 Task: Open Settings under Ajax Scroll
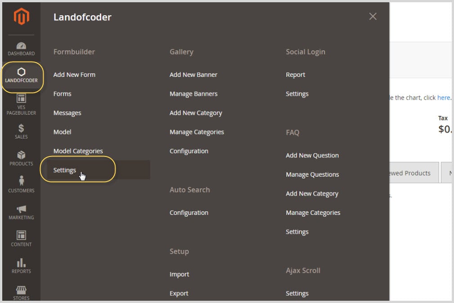click(297, 293)
